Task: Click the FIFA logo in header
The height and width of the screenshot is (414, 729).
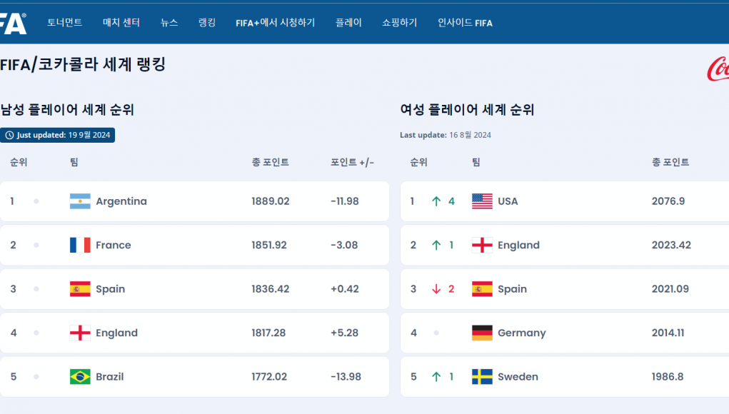Action: [x=13, y=23]
